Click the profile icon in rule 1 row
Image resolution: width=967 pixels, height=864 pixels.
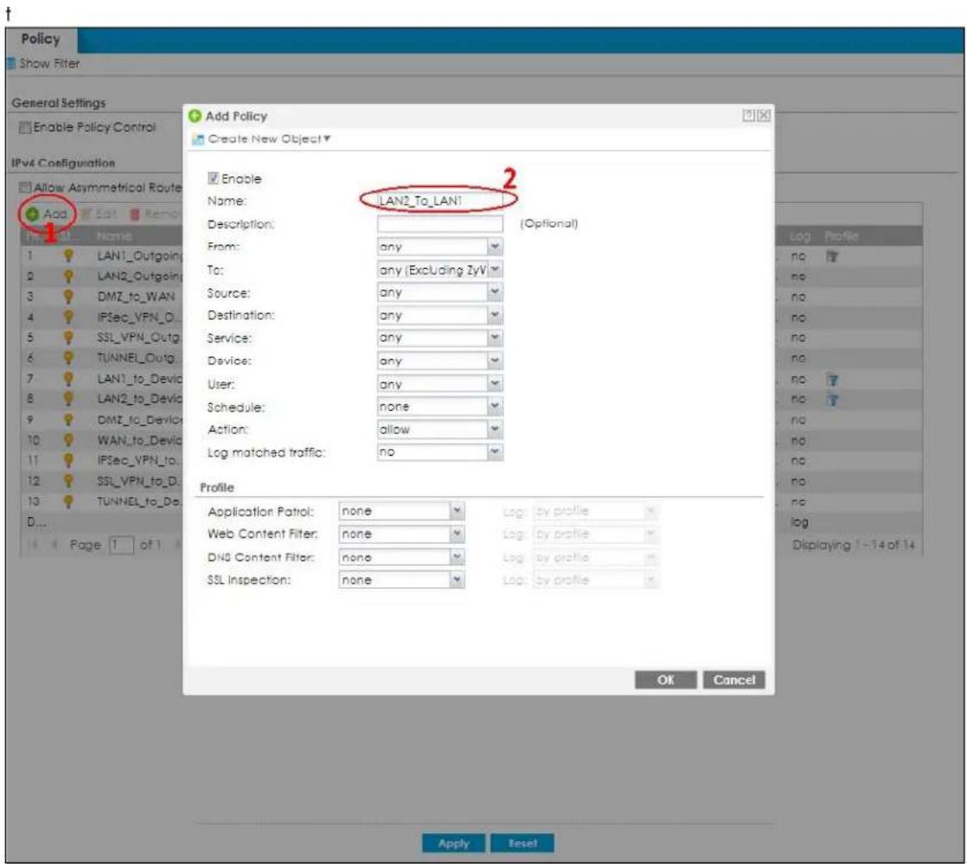pos(832,256)
